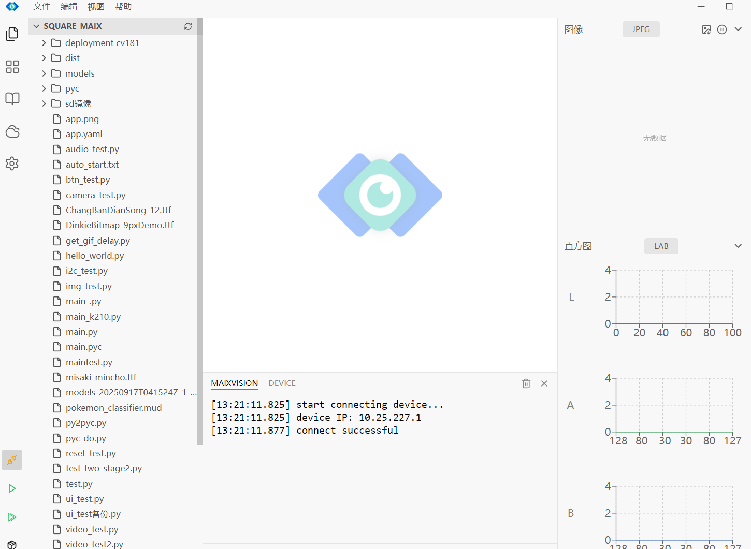Click the orange device connection plug icon
This screenshot has width=751, height=549.
(12, 460)
